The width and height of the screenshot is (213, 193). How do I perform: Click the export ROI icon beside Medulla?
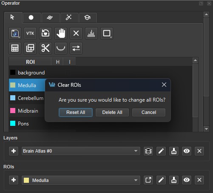click(x=148, y=180)
